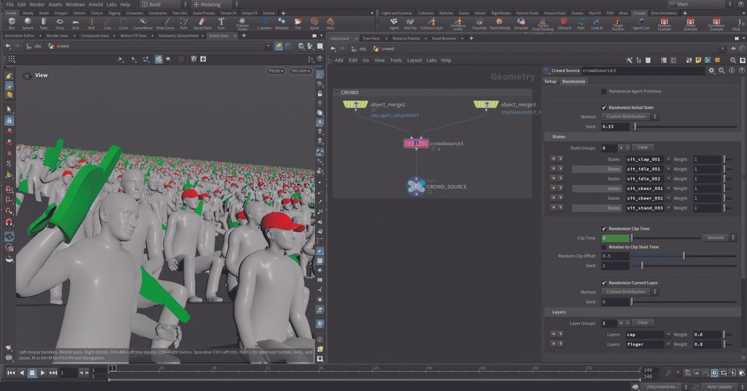This screenshot has width=747, height=391.
Task: Open the Agent Cam shelf tool
Action: (x=641, y=24)
